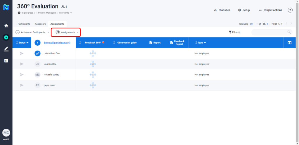The image size is (299, 145).
Task: Click into the search input field
Action: [x=269, y=32]
